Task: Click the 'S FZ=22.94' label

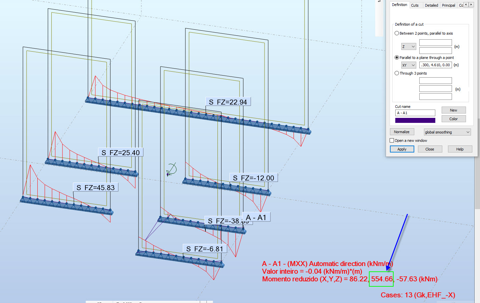Action: pos(228,102)
